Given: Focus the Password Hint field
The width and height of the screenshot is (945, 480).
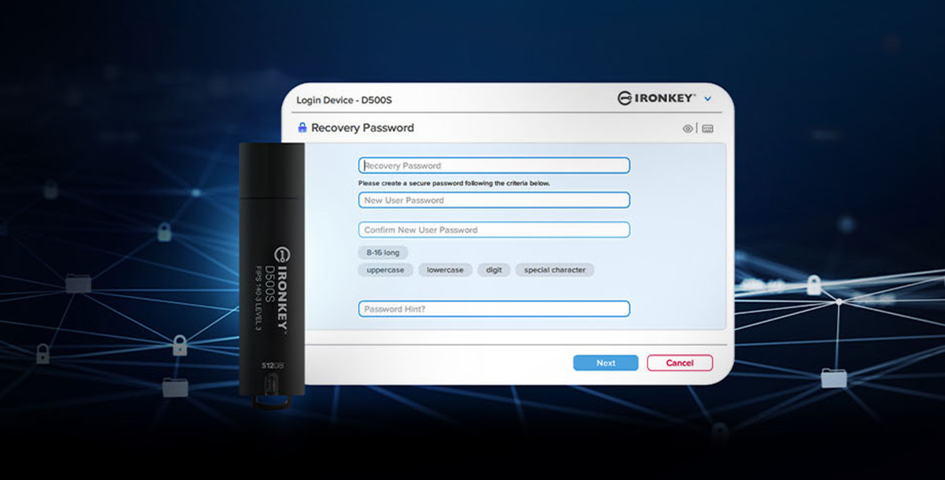Looking at the screenshot, I should pos(494,308).
